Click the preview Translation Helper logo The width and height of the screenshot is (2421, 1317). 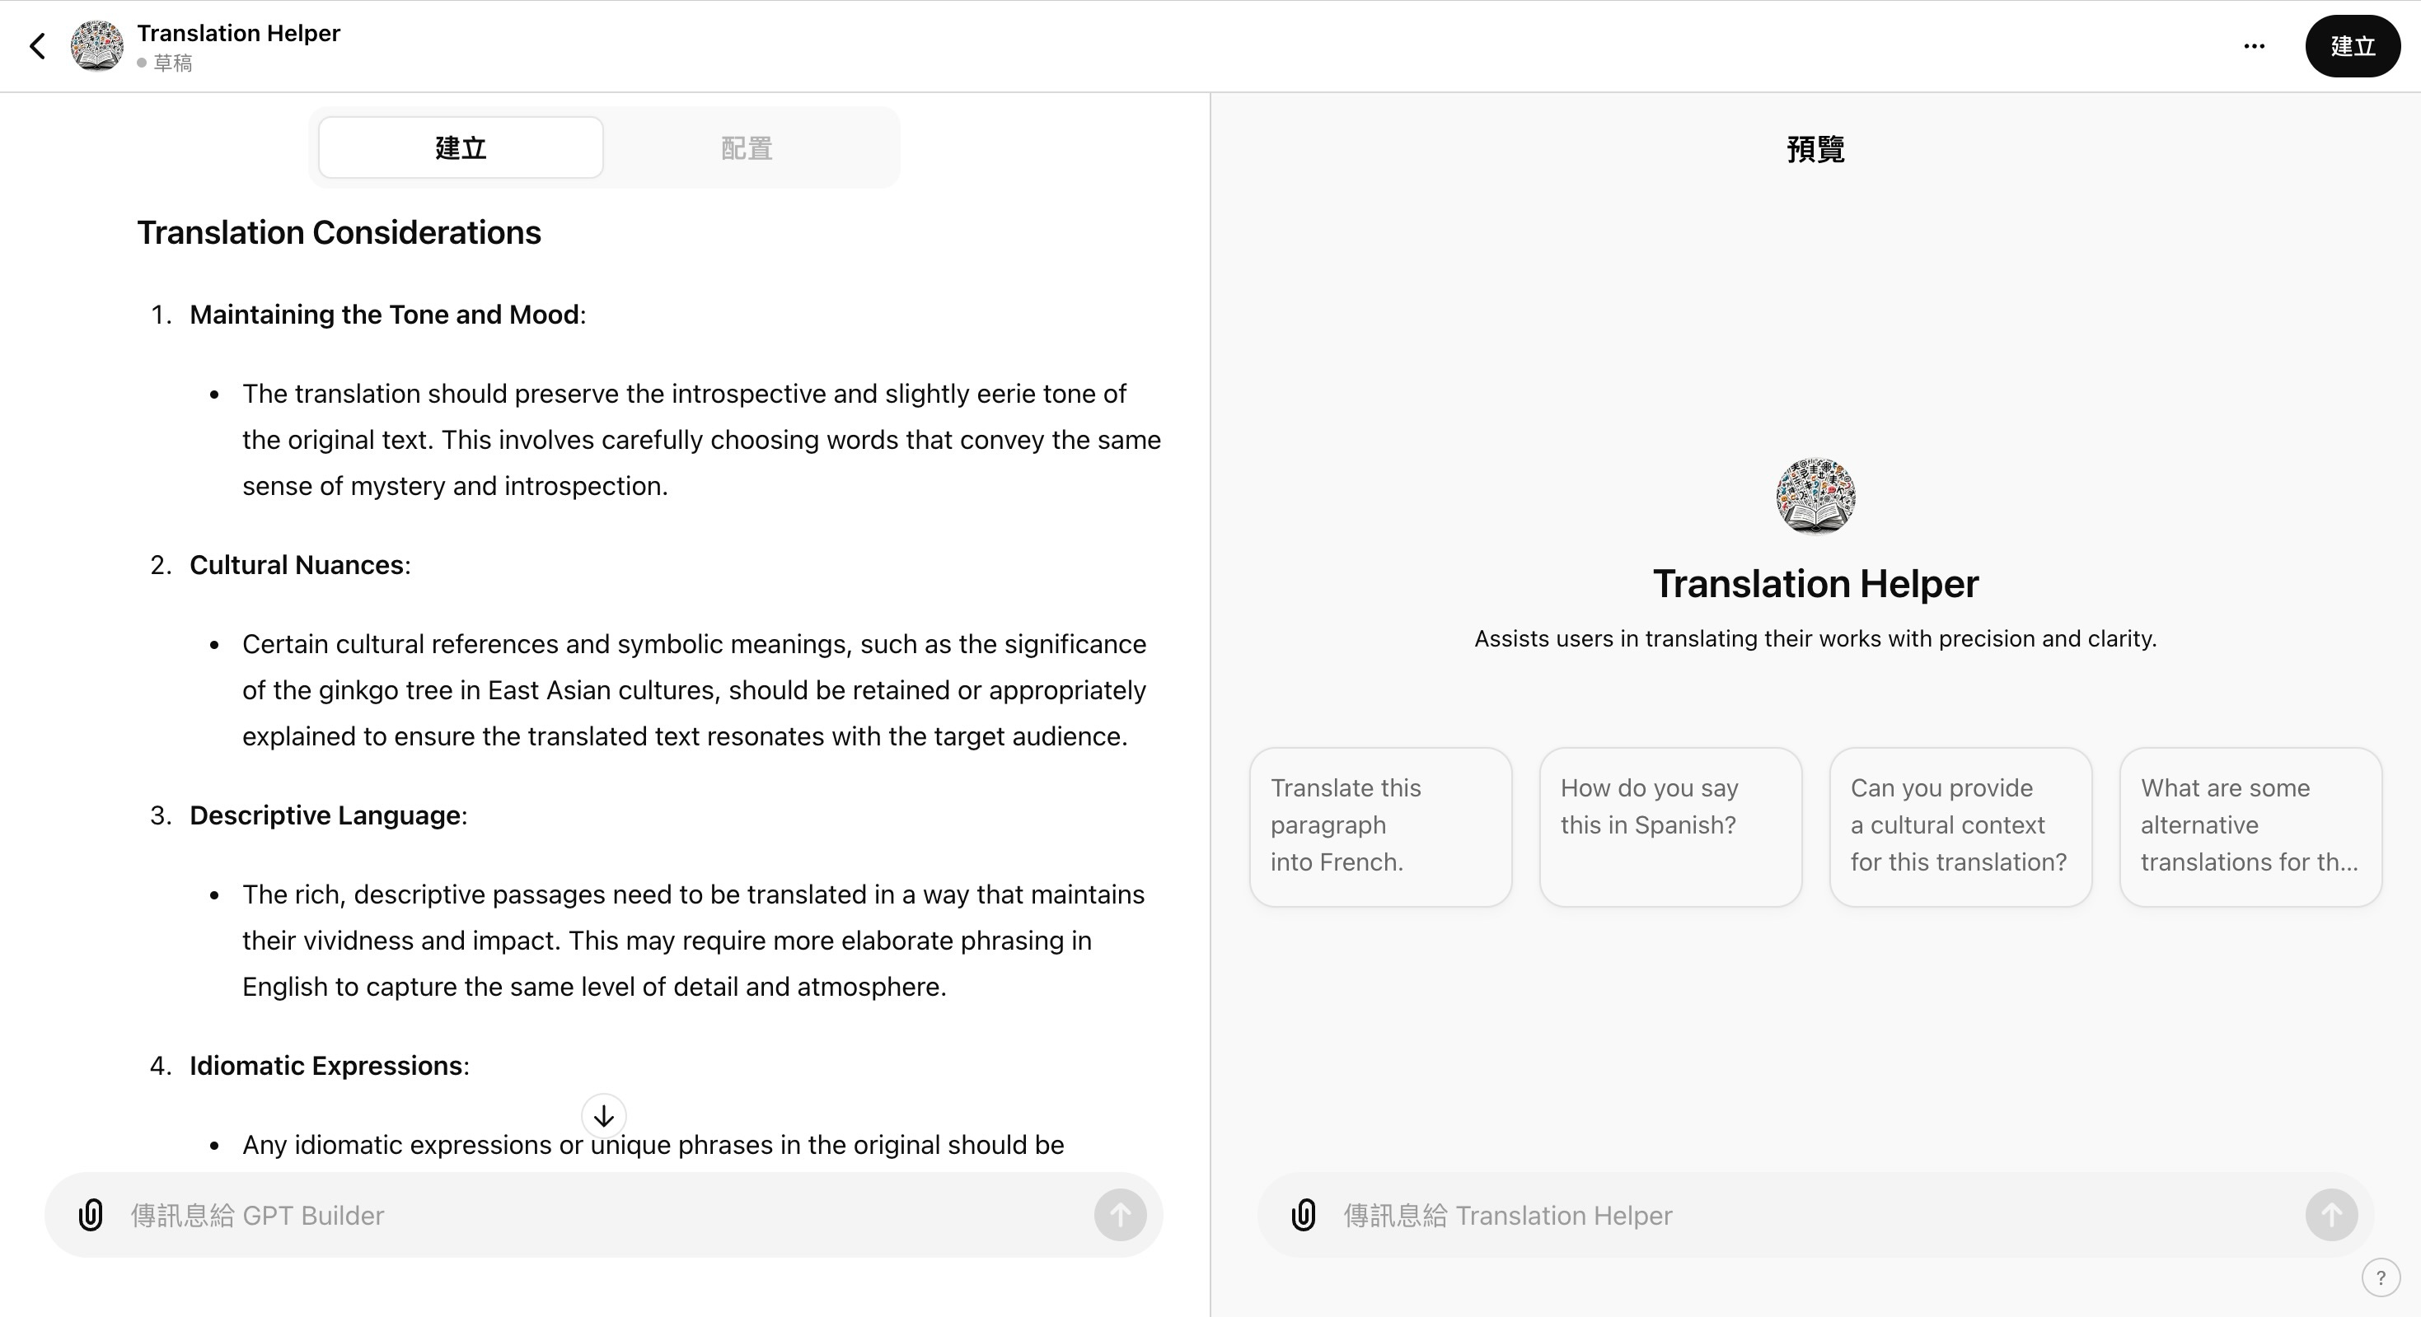tap(1815, 496)
